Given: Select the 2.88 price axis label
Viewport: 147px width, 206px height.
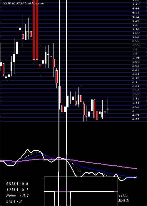Looking at the screenshot, I should (x=136, y=119).
